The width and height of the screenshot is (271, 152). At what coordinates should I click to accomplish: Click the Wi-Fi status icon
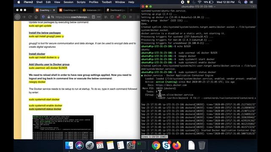[x=199, y=2]
